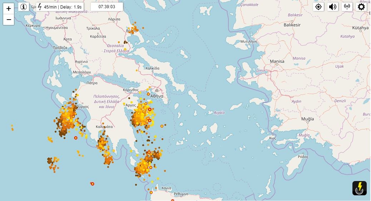Click the Κόρινθος label on map
Viewport: 371px width, 201px height.
[131, 90]
